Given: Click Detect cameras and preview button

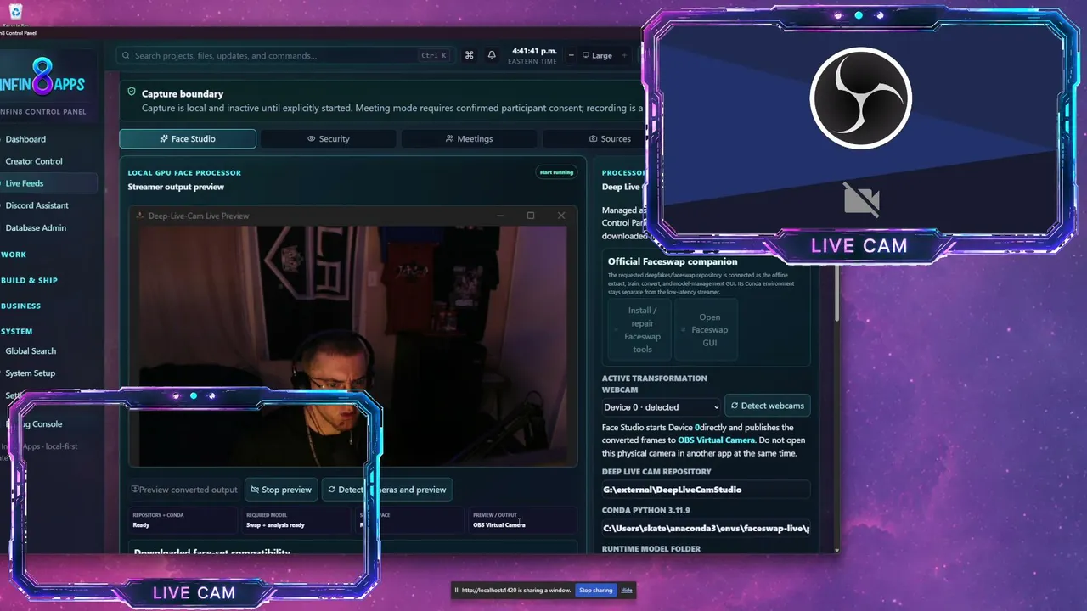Looking at the screenshot, I should (386, 490).
